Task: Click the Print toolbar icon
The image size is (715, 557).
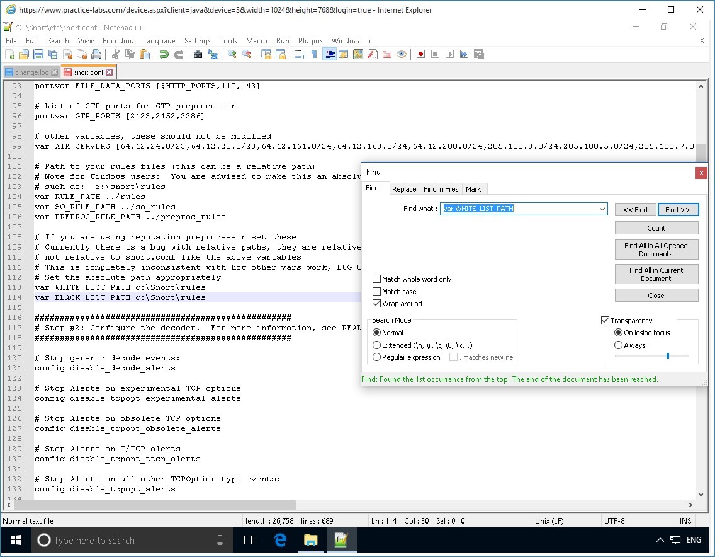Action: coord(96,55)
